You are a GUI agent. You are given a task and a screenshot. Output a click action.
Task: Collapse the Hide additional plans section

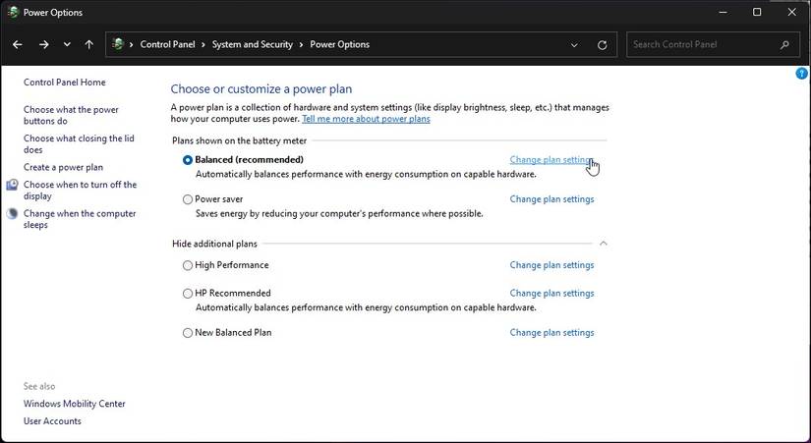tap(603, 244)
